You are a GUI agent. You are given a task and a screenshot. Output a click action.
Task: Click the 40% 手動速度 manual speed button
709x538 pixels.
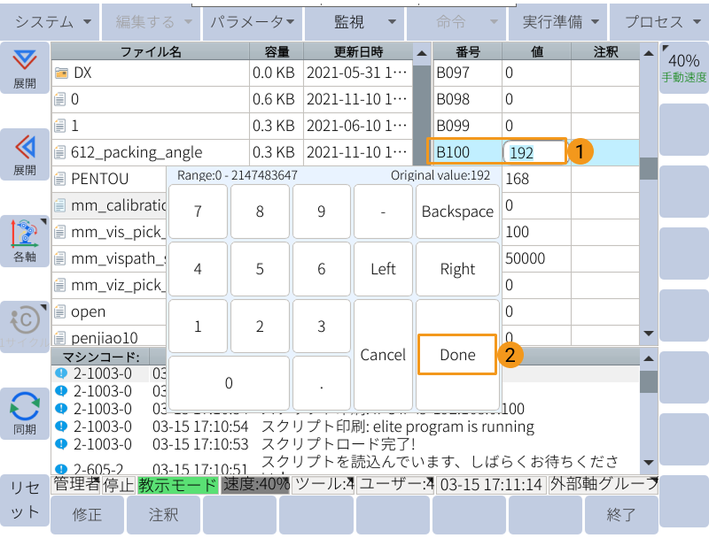pos(683,65)
